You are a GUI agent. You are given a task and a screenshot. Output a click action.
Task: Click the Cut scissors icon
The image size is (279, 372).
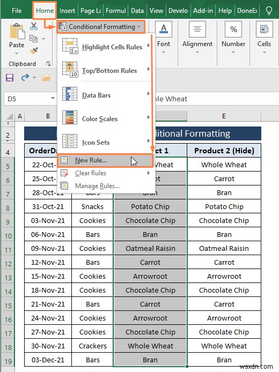tap(34, 26)
